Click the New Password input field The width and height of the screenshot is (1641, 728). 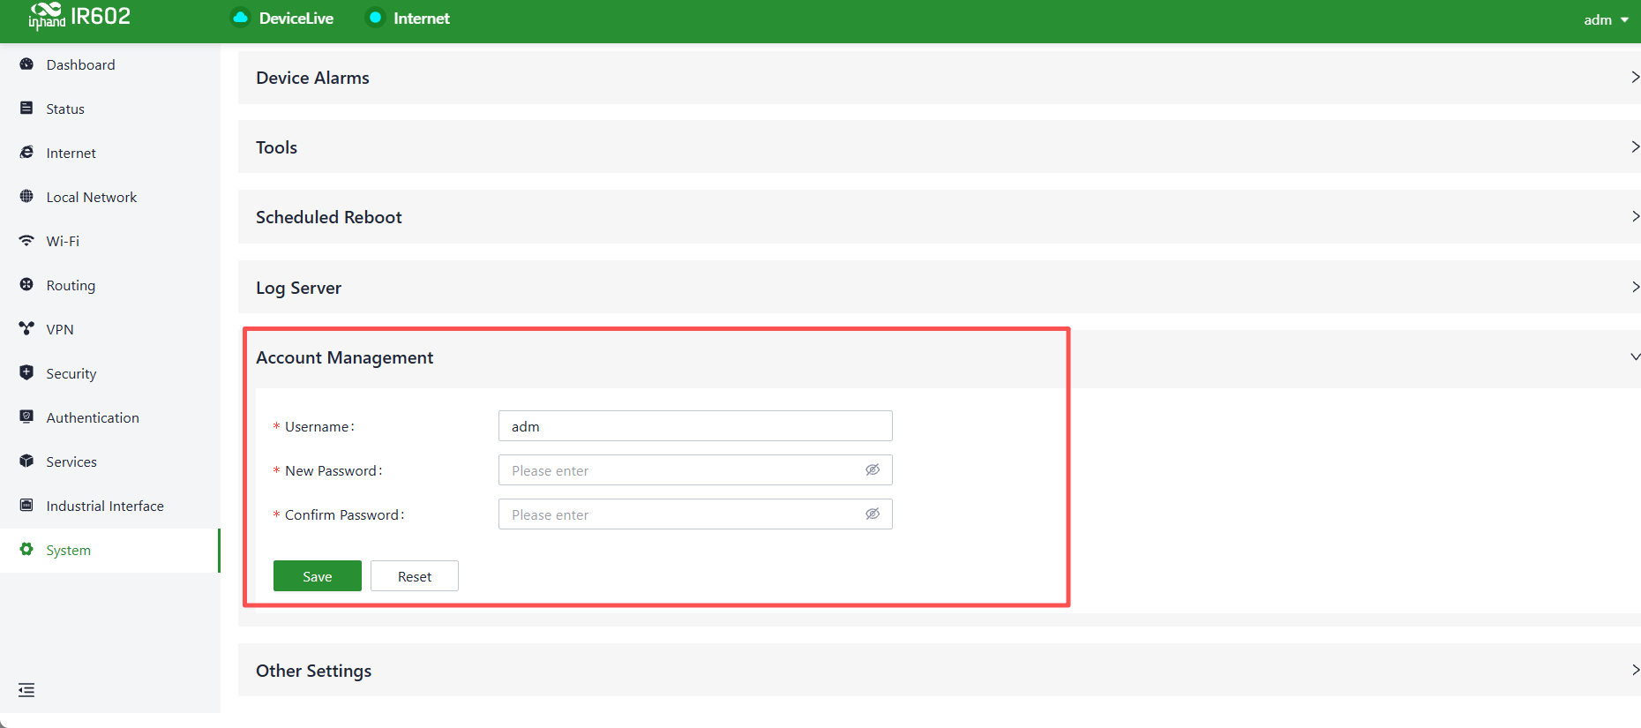[x=695, y=470]
